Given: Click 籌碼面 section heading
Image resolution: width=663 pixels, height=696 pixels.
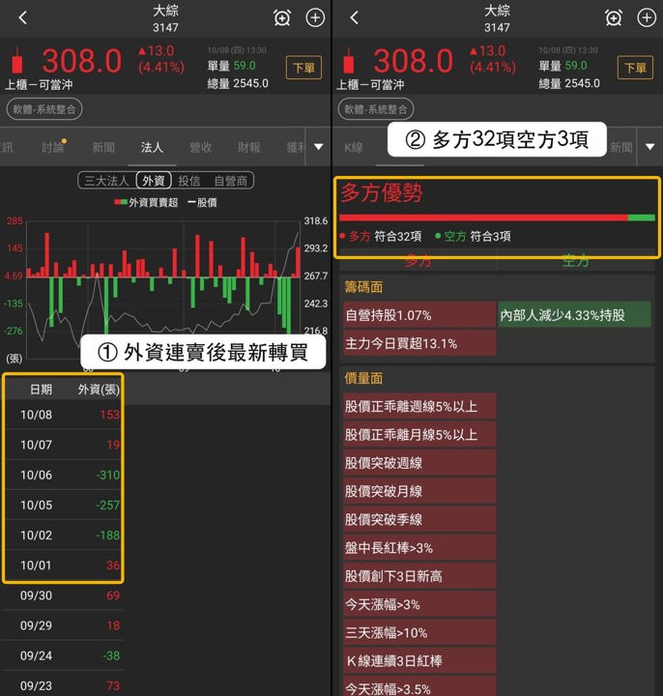Looking at the screenshot, I should 363,287.
